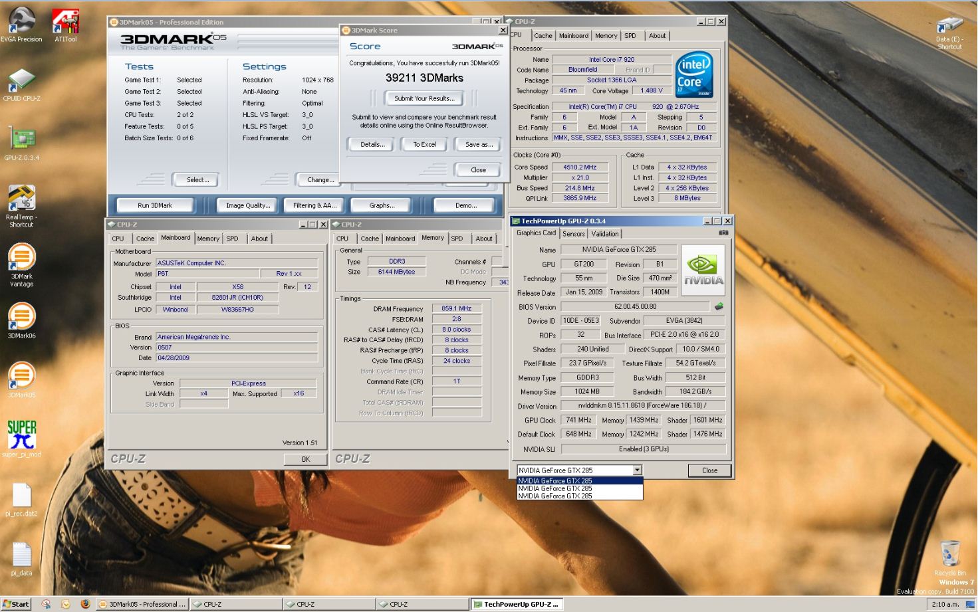Click the Firefox quick-launch icon in the taskbar
978x612 pixels.
[85, 604]
